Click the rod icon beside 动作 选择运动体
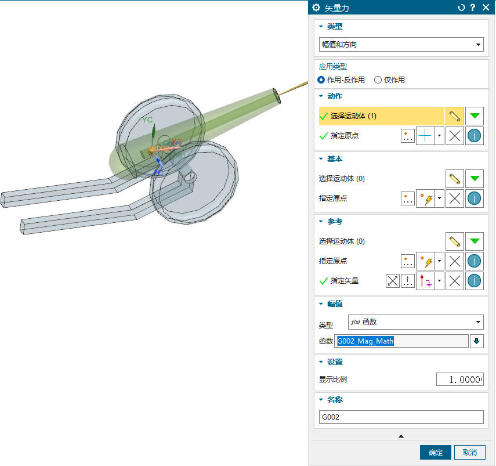Image resolution: width=496 pixels, height=466 pixels. point(455,116)
